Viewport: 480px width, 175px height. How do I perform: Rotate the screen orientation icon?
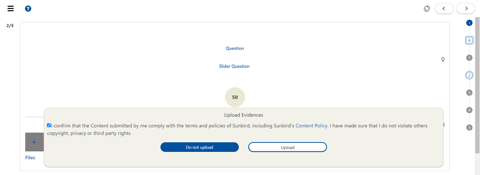point(427,9)
